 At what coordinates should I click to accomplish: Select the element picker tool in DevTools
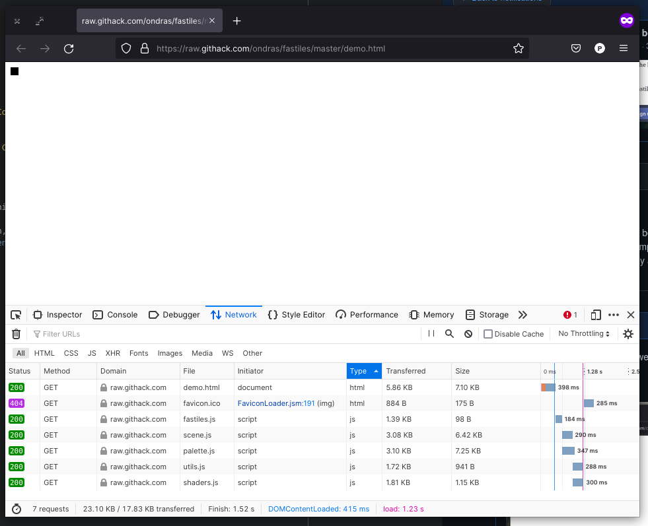click(16, 315)
